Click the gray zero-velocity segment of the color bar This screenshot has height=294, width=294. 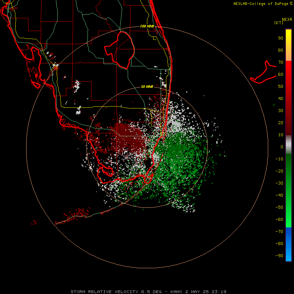(288, 145)
